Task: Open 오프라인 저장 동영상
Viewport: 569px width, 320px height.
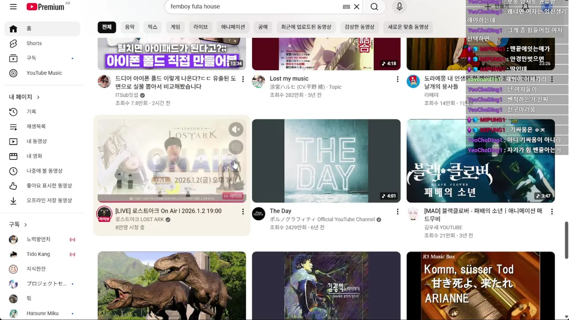Action: point(42,200)
